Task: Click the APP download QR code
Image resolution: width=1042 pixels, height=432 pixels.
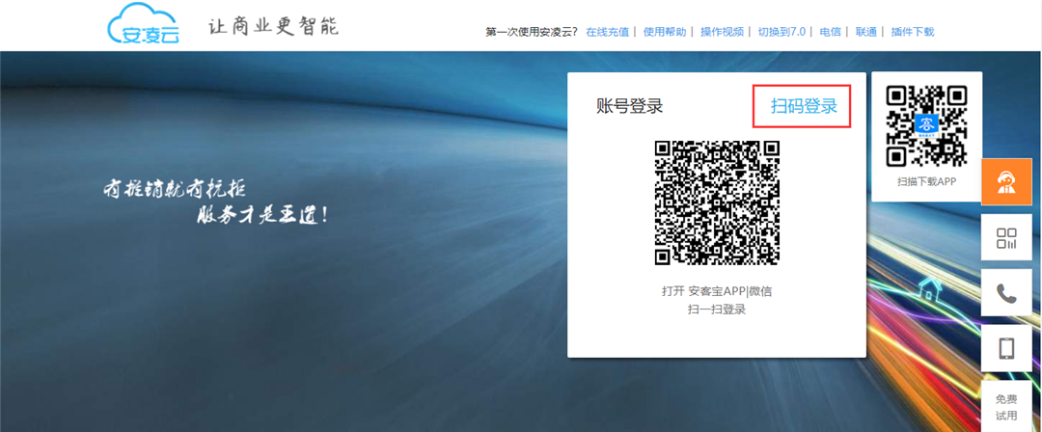Action: point(926,125)
